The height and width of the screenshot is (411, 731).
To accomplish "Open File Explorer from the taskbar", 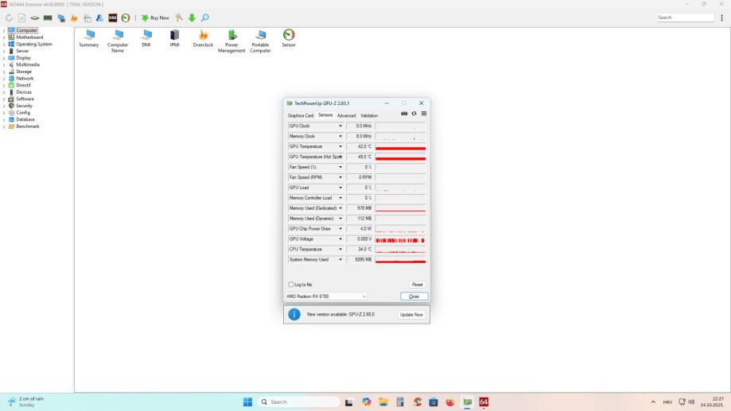I will (x=383, y=401).
